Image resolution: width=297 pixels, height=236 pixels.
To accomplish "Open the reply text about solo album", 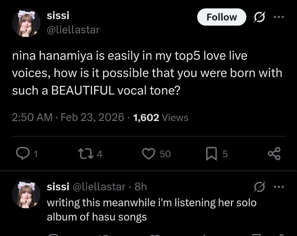I will (151, 210).
